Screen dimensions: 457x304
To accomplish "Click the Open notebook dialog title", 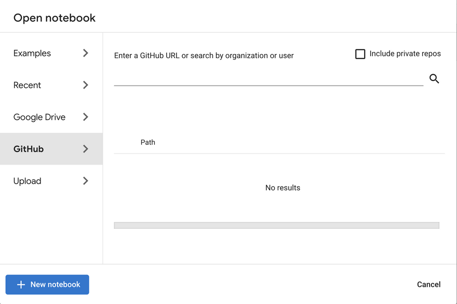I will tap(55, 18).
